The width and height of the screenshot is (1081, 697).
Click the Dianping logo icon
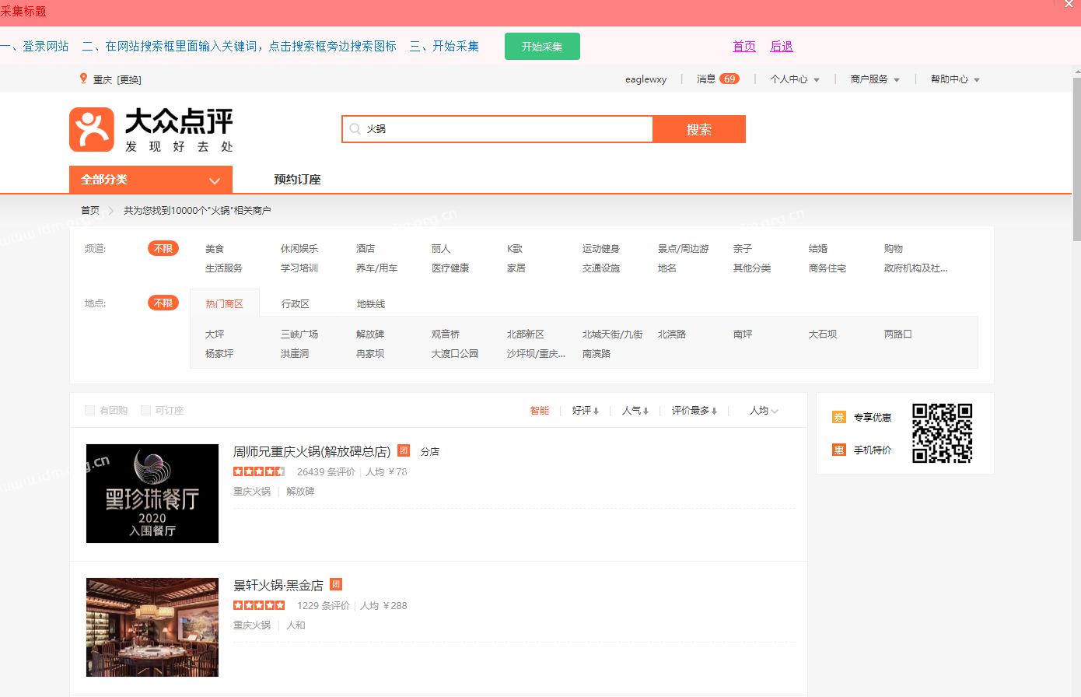click(92, 129)
